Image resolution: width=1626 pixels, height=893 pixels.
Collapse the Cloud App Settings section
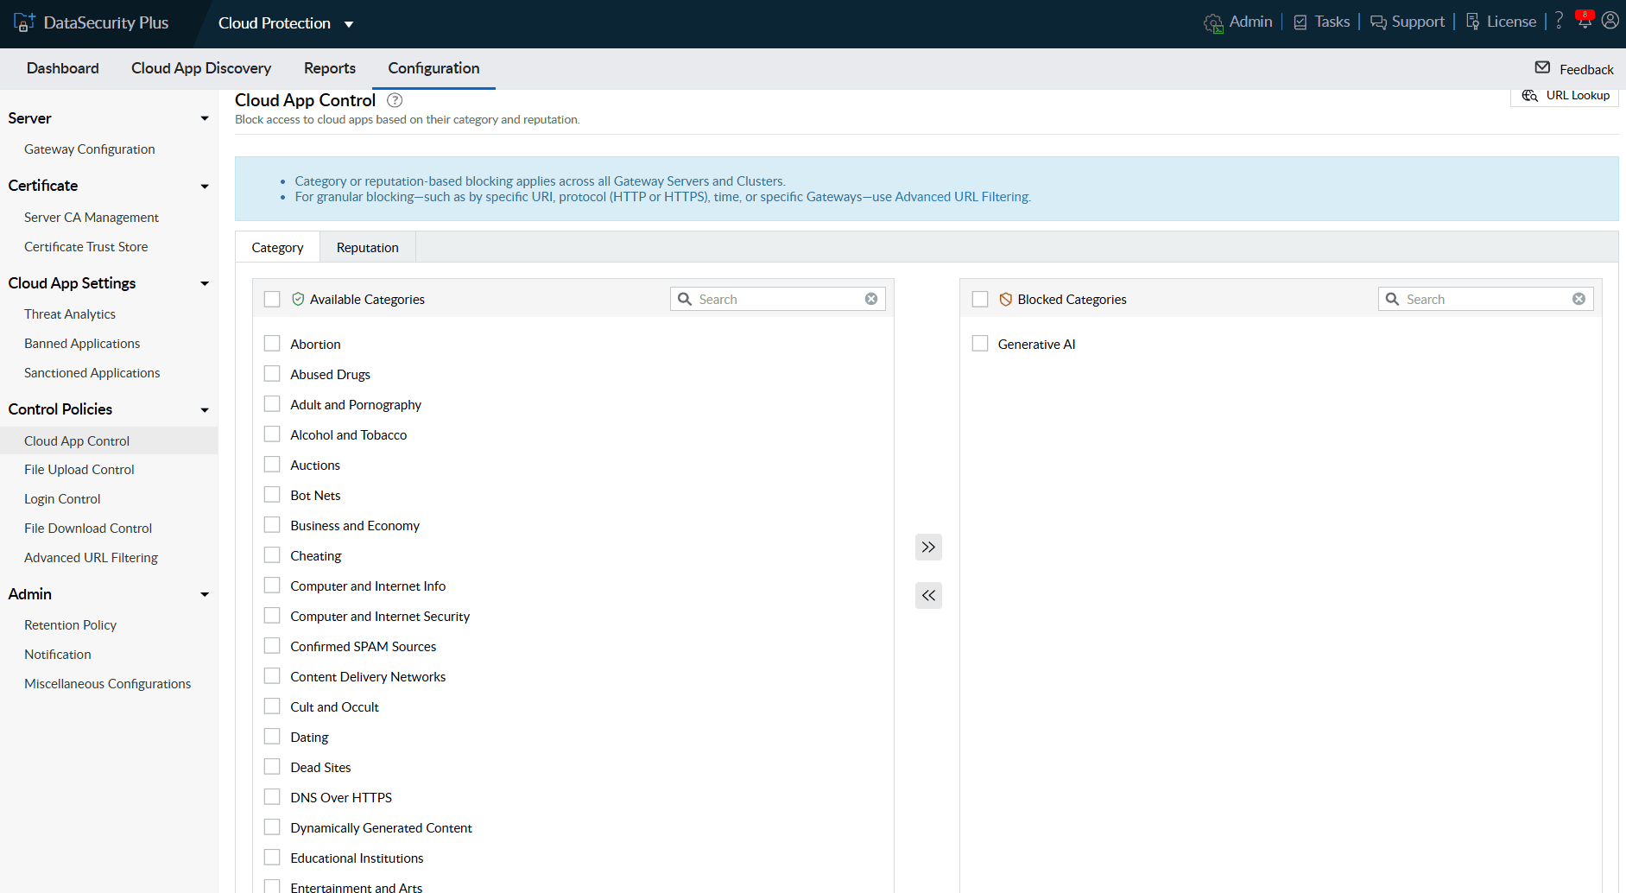click(x=205, y=283)
